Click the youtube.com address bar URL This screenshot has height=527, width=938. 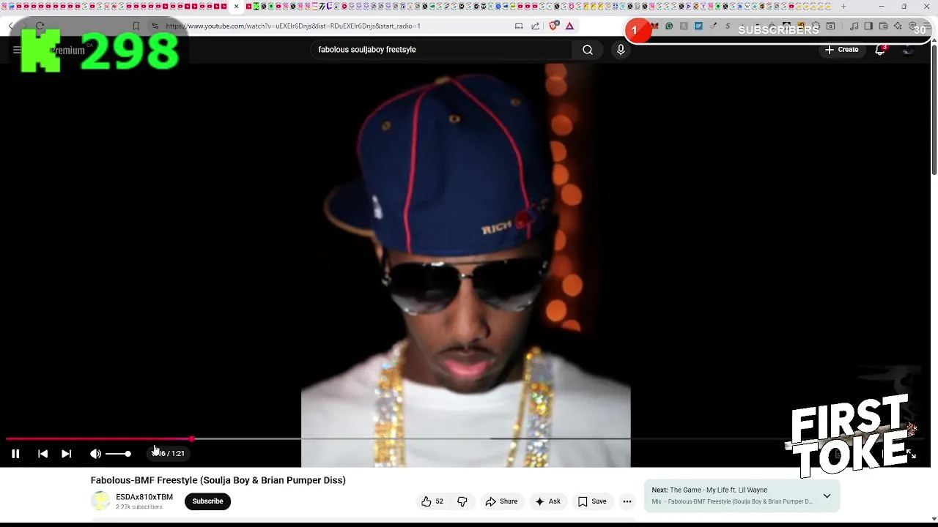[x=293, y=26]
